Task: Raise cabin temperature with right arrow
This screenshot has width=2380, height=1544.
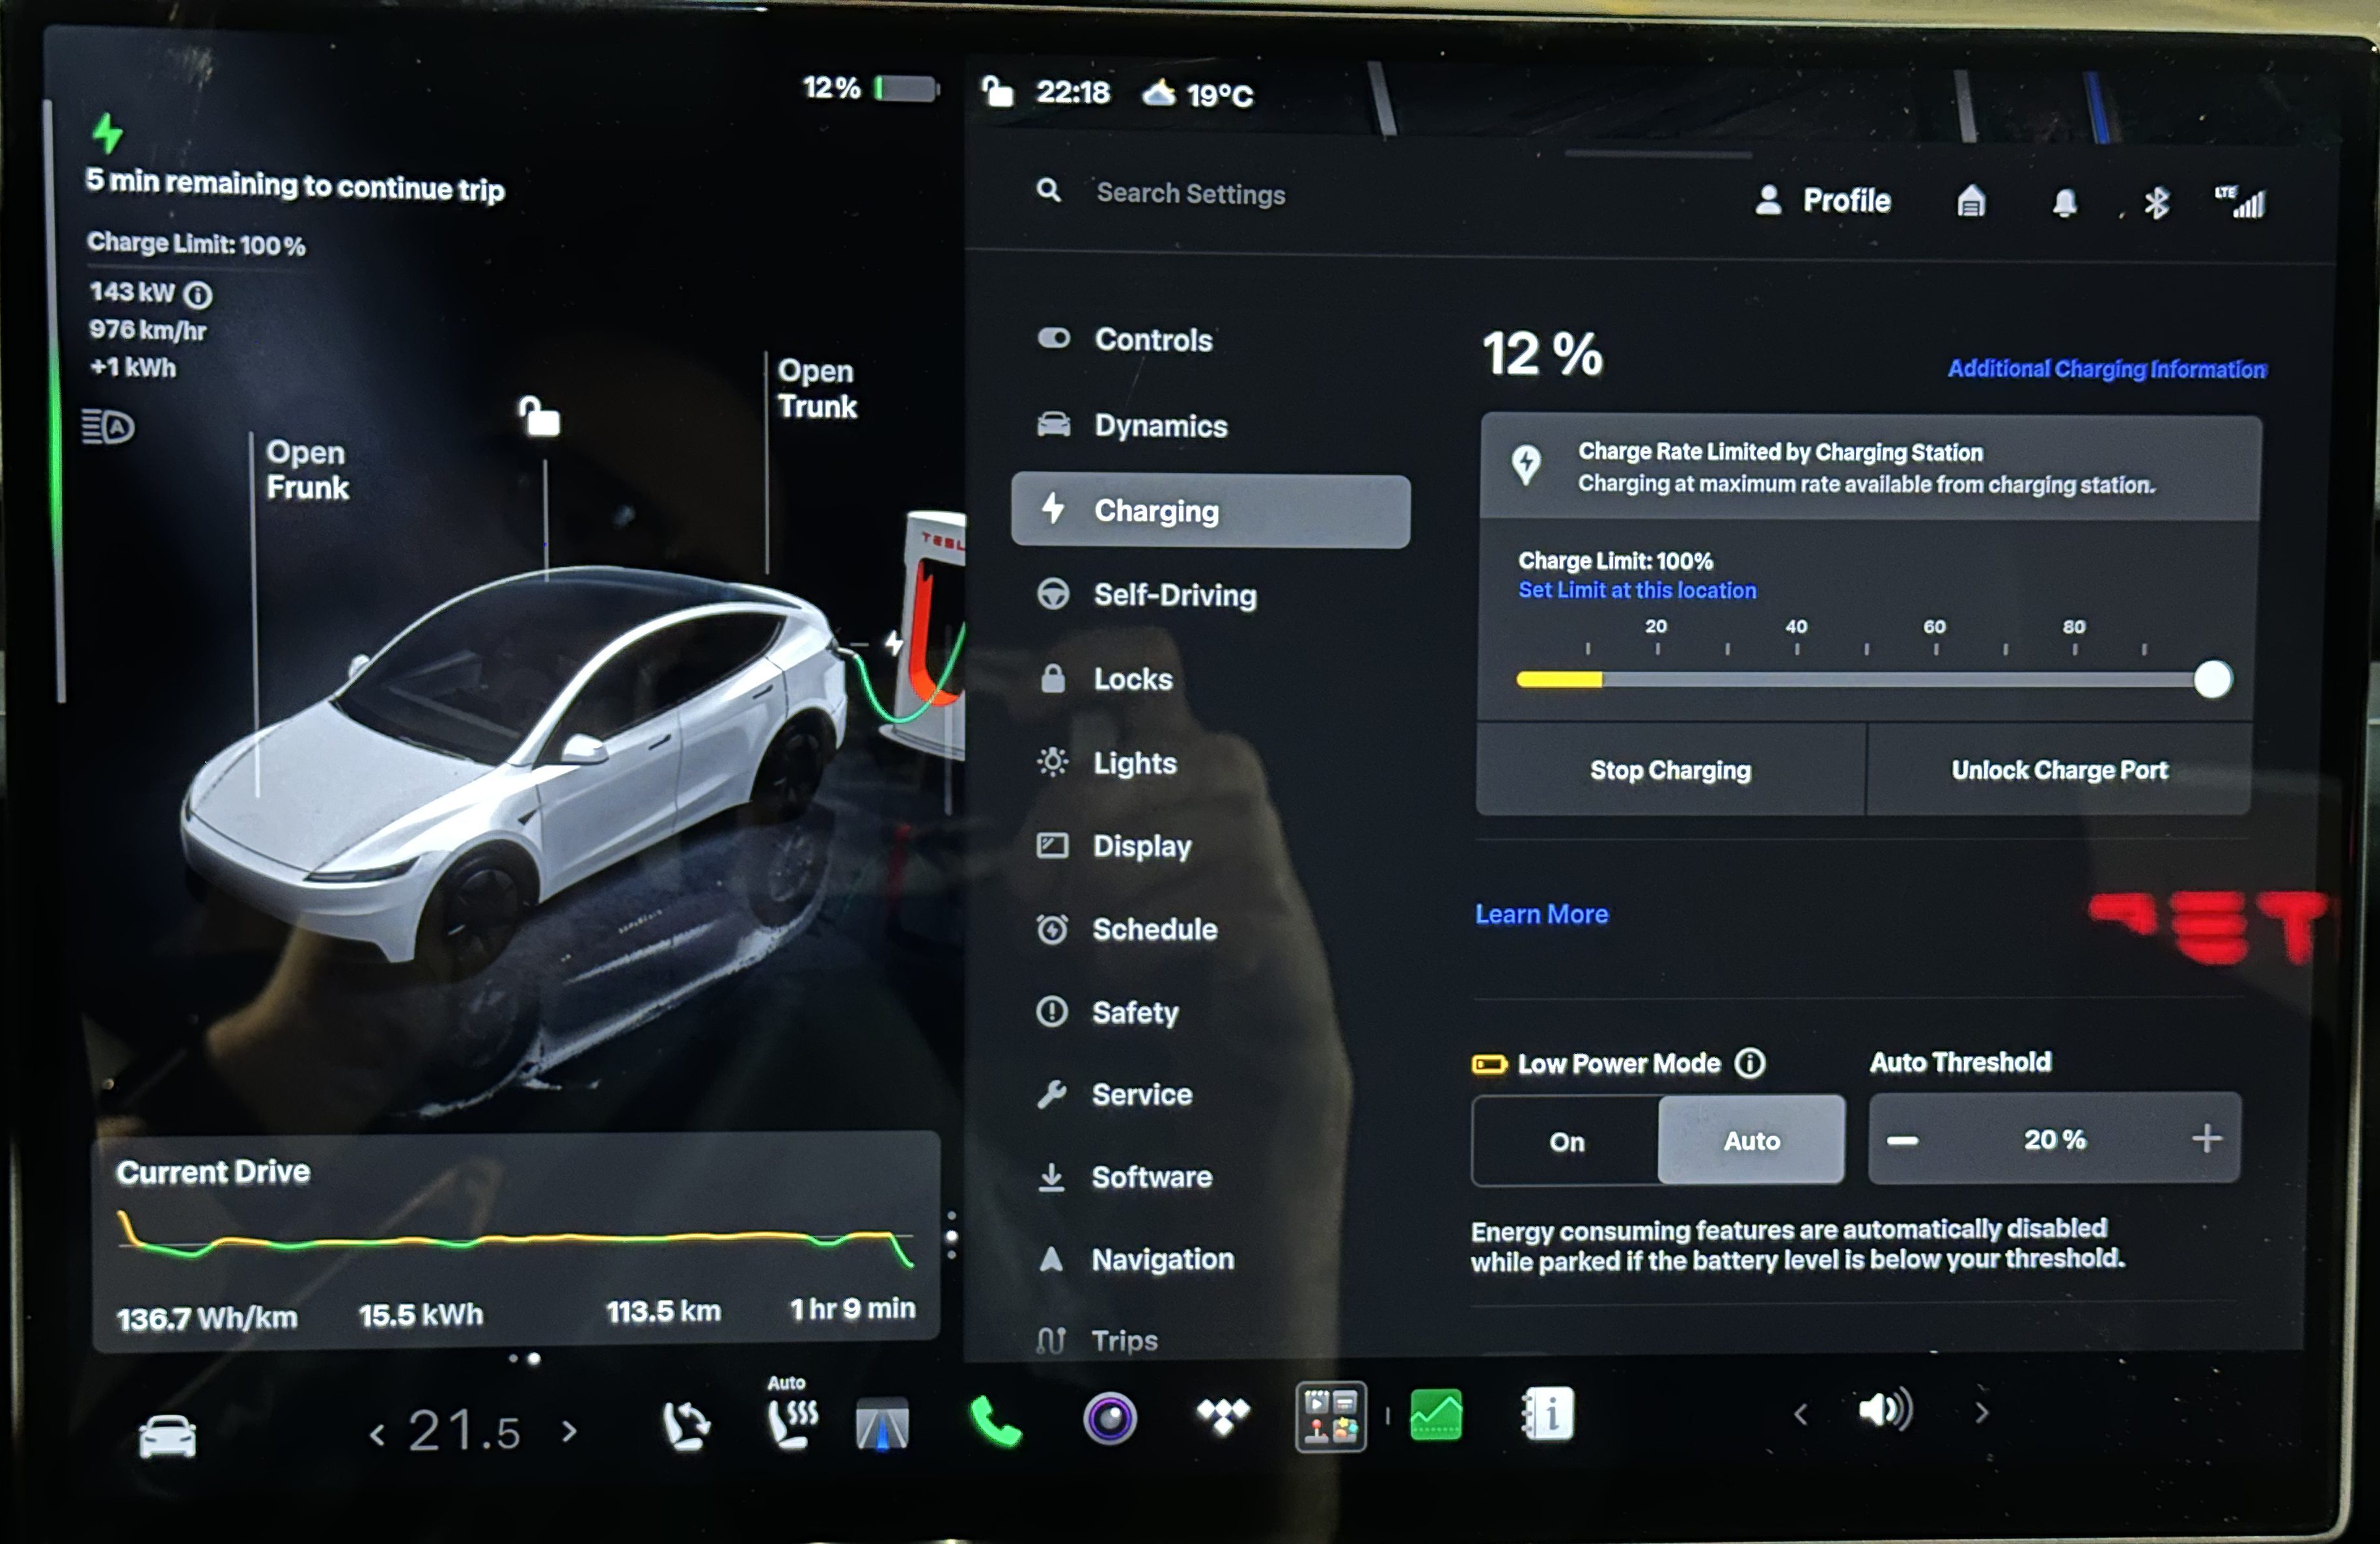Action: [x=569, y=1432]
